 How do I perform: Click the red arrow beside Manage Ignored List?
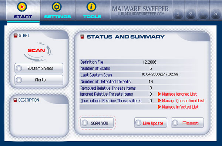tap(159, 94)
